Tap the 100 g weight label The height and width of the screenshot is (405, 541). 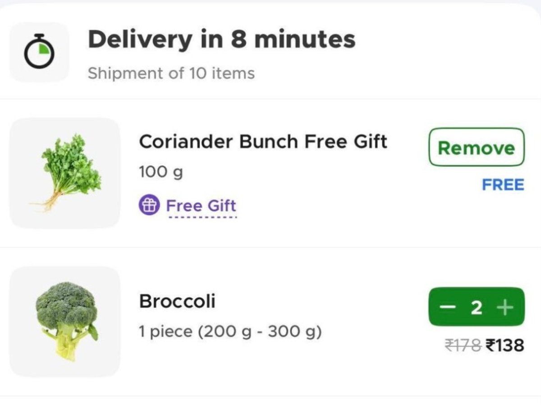[161, 172]
